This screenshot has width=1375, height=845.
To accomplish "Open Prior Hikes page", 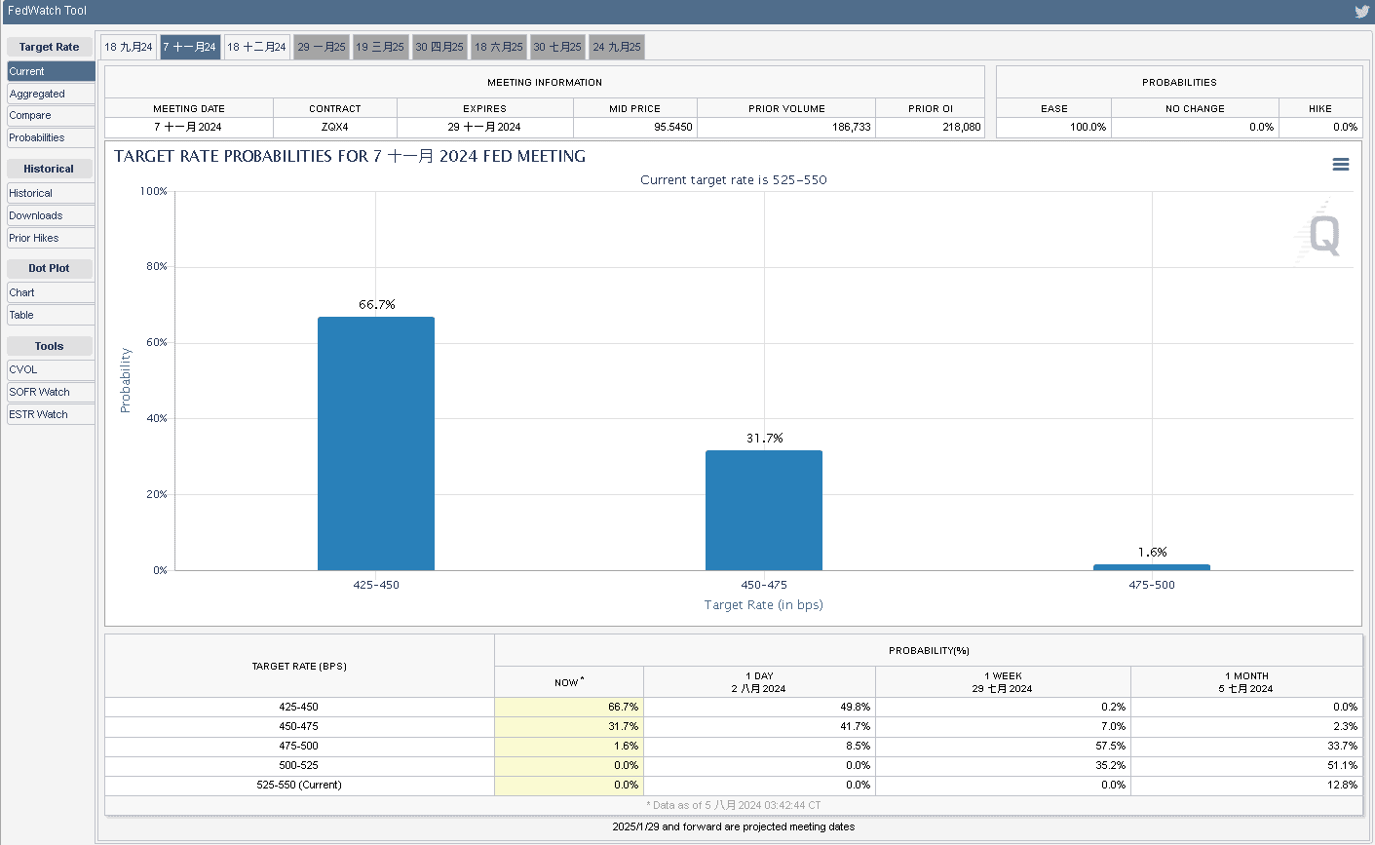I will coord(51,238).
